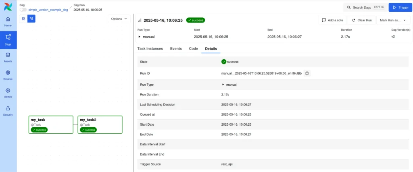Click the header End time value
The image size is (413, 172).
click(284, 37)
